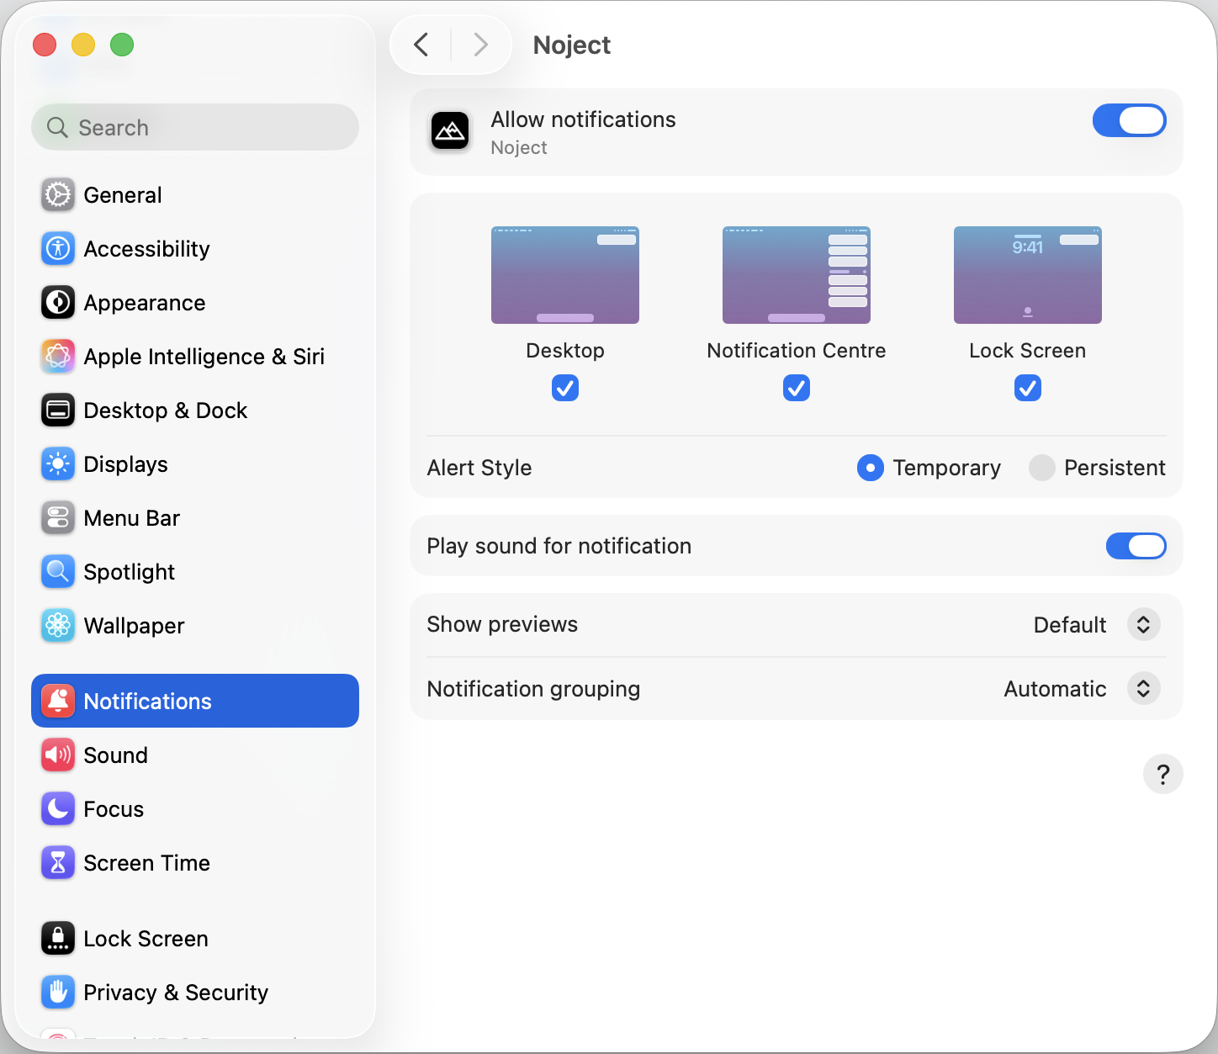The image size is (1218, 1054).
Task: Click the "Allow notifications" label text
Action: tap(584, 119)
